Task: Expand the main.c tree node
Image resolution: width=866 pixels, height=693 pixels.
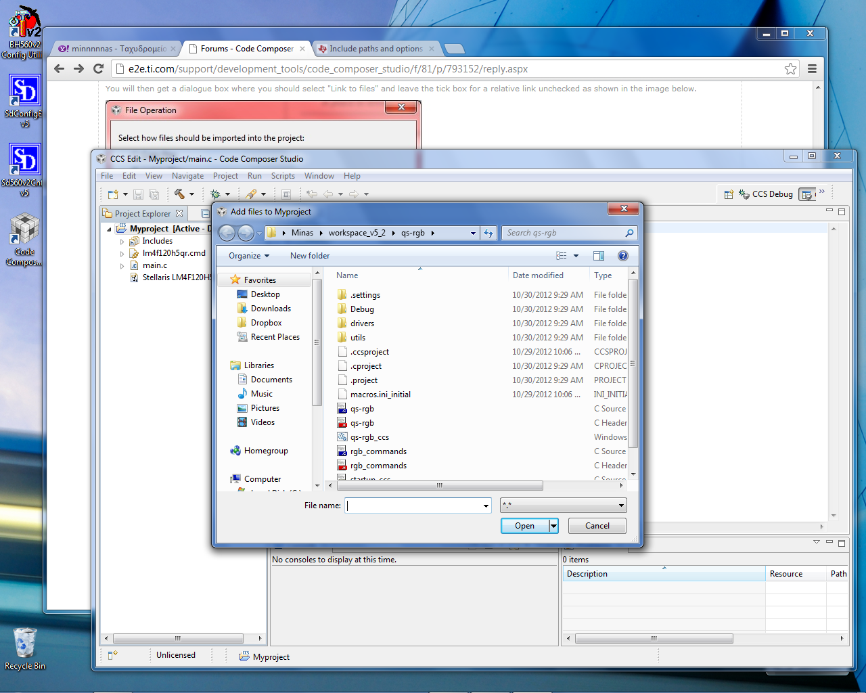Action: (122, 266)
